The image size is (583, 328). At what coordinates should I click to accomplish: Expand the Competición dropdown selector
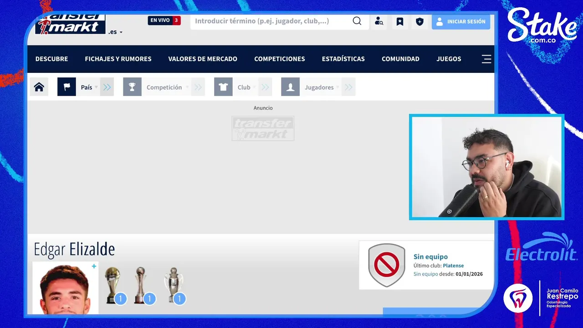[167, 87]
